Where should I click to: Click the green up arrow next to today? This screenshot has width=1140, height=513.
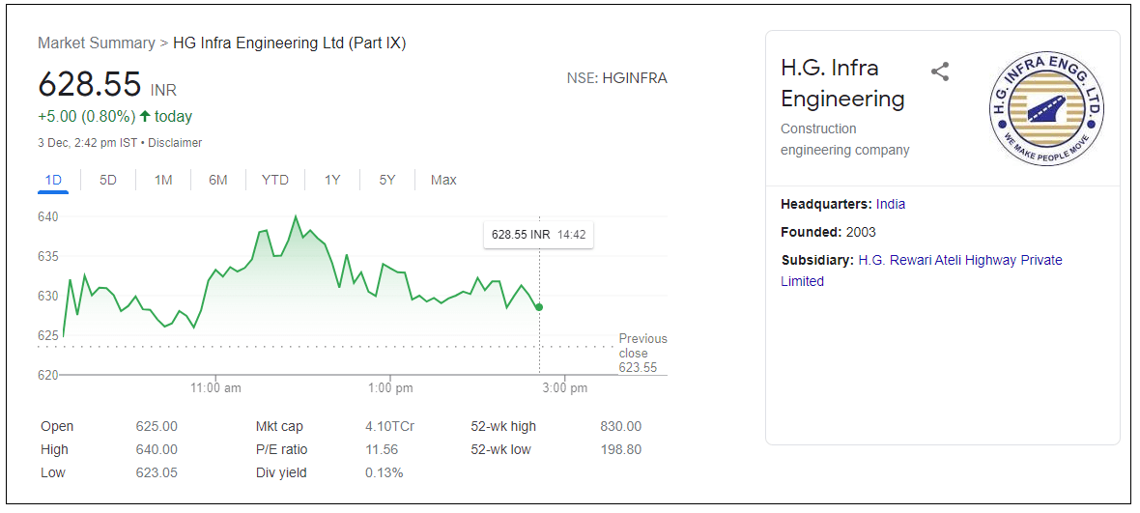pyautogui.click(x=145, y=117)
